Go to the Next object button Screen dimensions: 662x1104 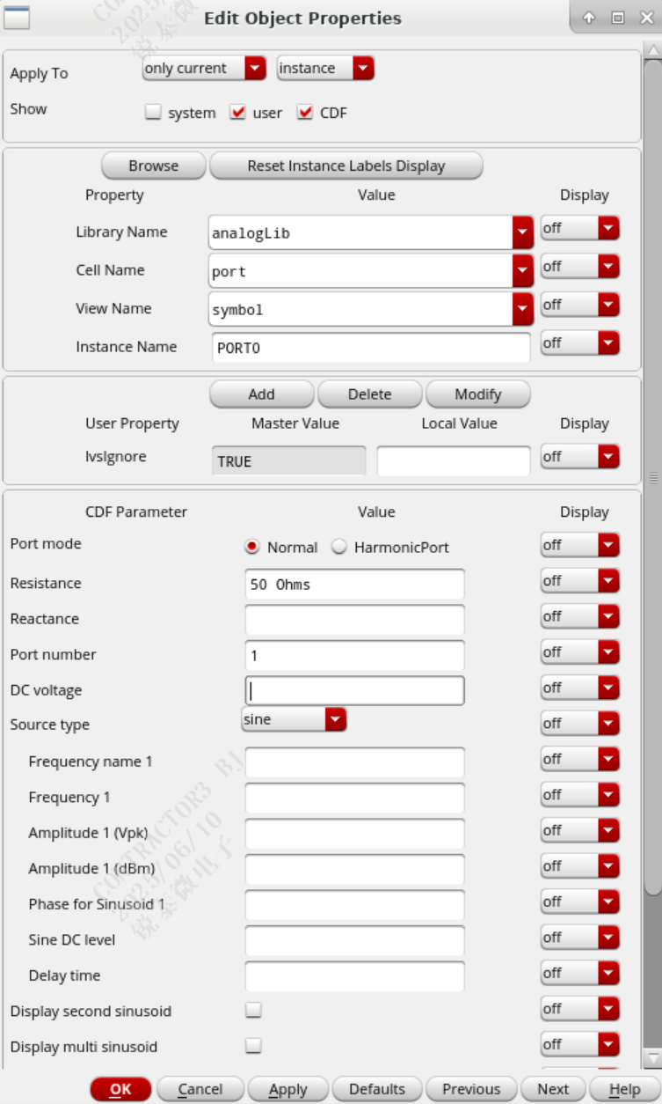(553, 1089)
